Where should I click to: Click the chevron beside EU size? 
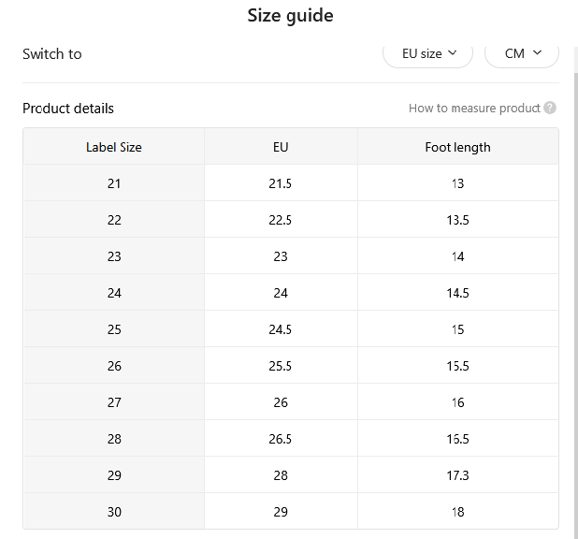pos(453,53)
